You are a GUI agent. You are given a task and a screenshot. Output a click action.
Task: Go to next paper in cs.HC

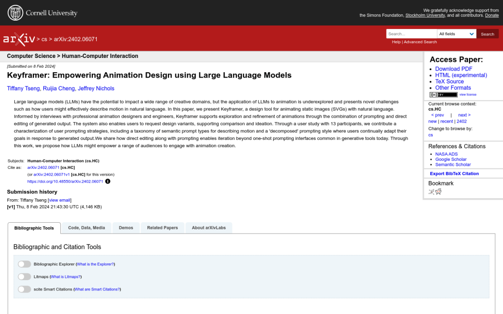pos(464,115)
